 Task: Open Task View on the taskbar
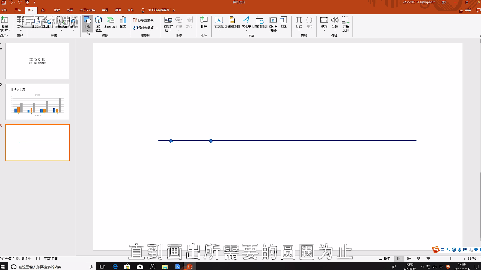point(102,266)
